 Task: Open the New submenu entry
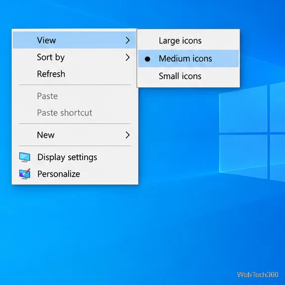click(74, 135)
